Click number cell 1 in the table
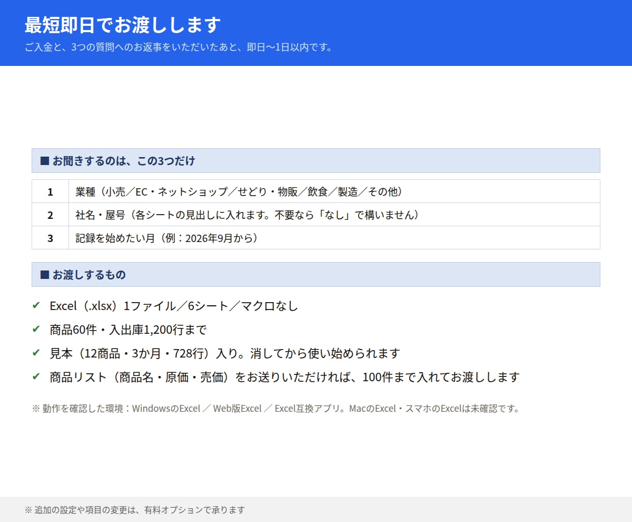Screen dimensions: 632x522 pos(50,191)
